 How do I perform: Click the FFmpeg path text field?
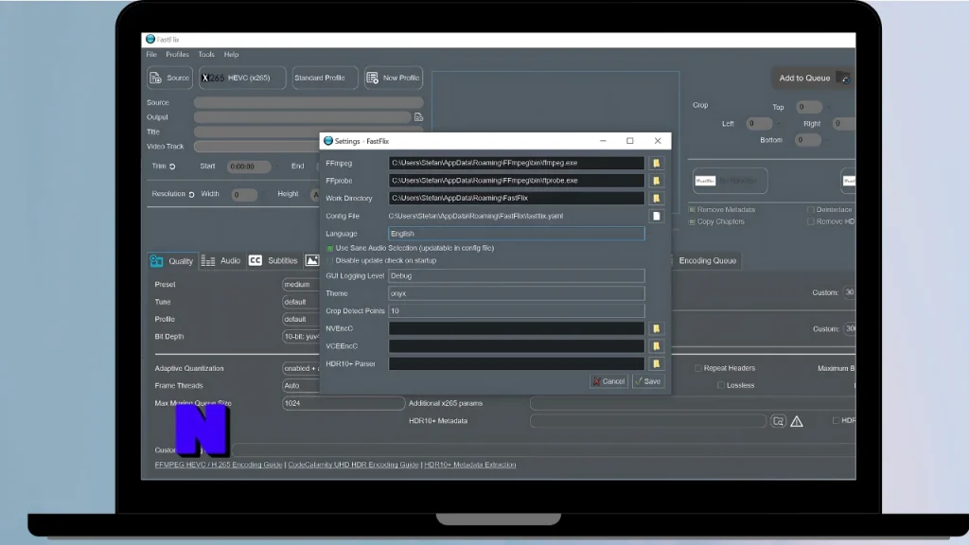[x=516, y=163]
